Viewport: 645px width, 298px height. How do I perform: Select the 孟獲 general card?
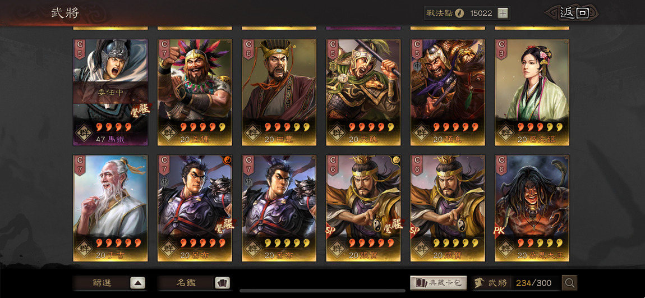pos(195,93)
